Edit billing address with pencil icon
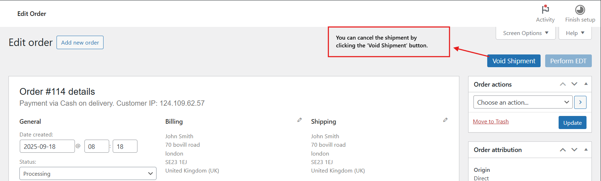 click(x=300, y=120)
